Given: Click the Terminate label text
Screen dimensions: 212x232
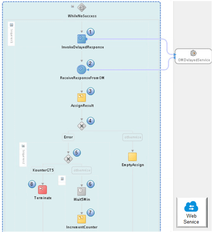Looking at the screenshot, I should pos(43,198).
